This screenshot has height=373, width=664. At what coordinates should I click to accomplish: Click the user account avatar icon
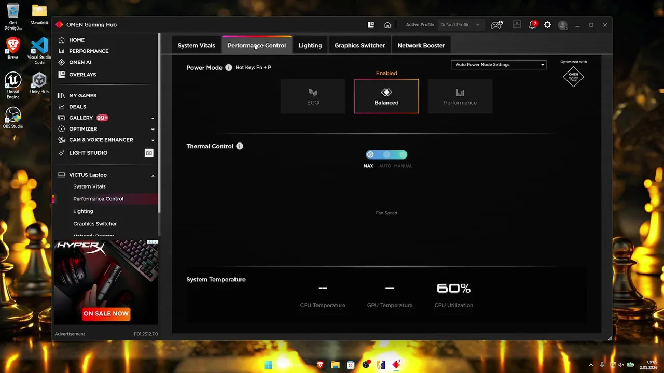click(563, 25)
